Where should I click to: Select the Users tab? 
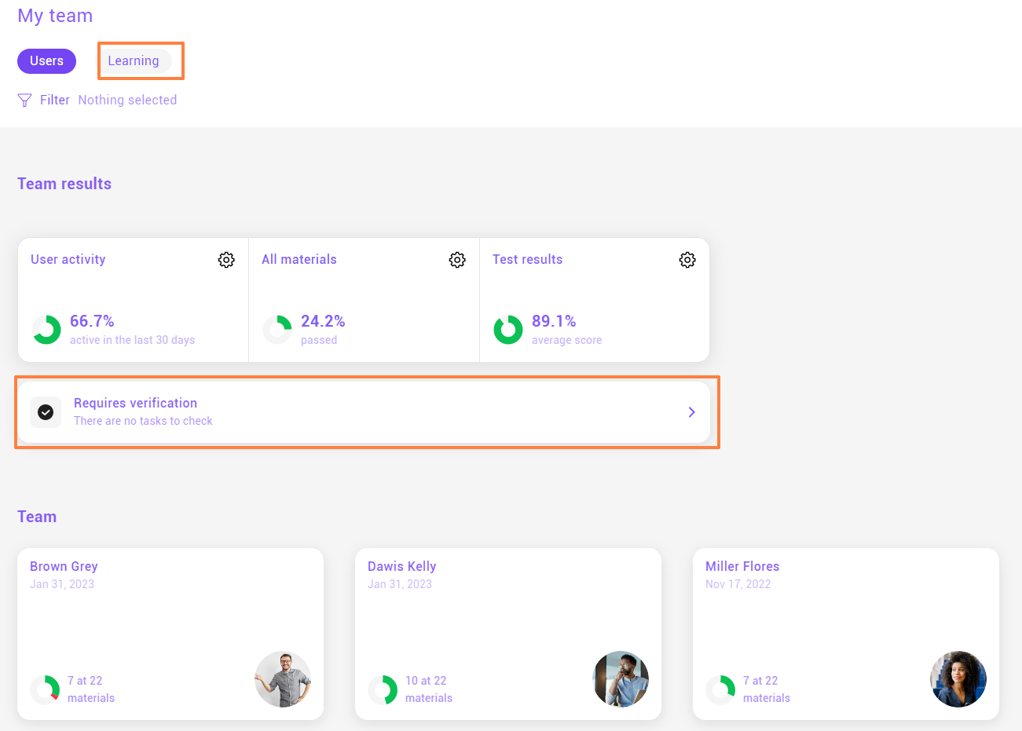tap(46, 61)
